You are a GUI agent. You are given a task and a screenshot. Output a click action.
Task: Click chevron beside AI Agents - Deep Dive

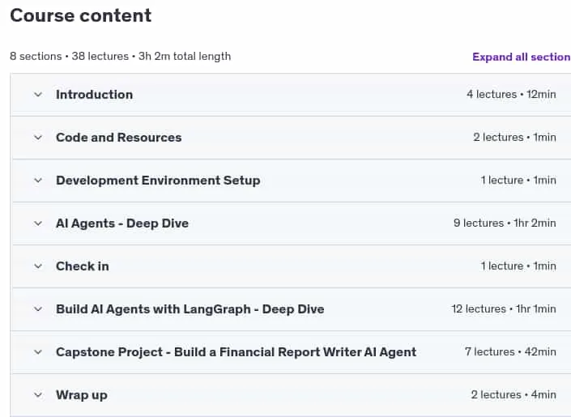pyautogui.click(x=38, y=223)
